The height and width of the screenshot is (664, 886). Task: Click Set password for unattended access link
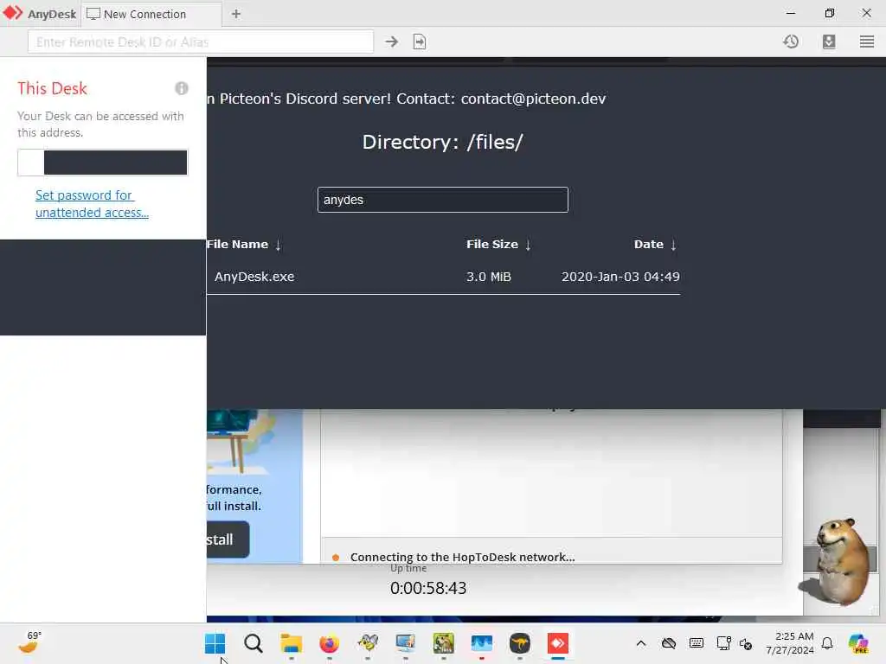92,204
